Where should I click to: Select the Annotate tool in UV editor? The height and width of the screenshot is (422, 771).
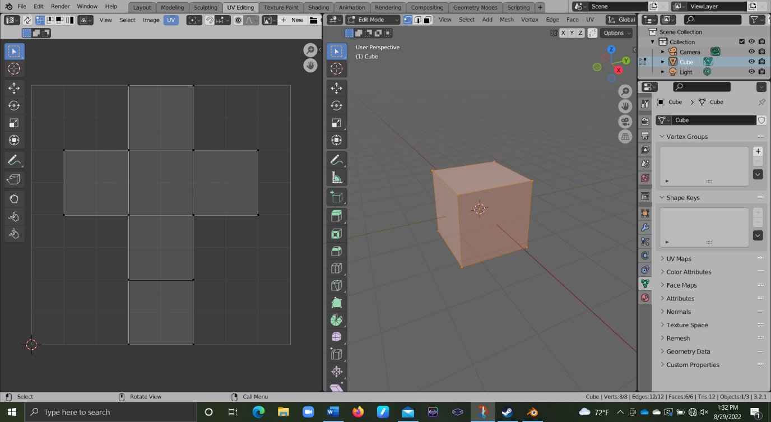[x=14, y=160]
